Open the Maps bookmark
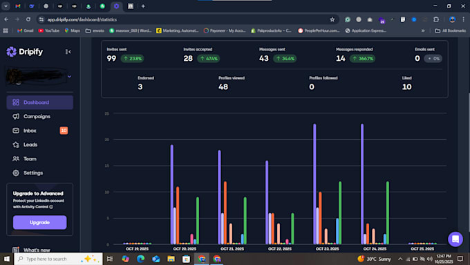This screenshot has width=470, height=265. [x=73, y=30]
